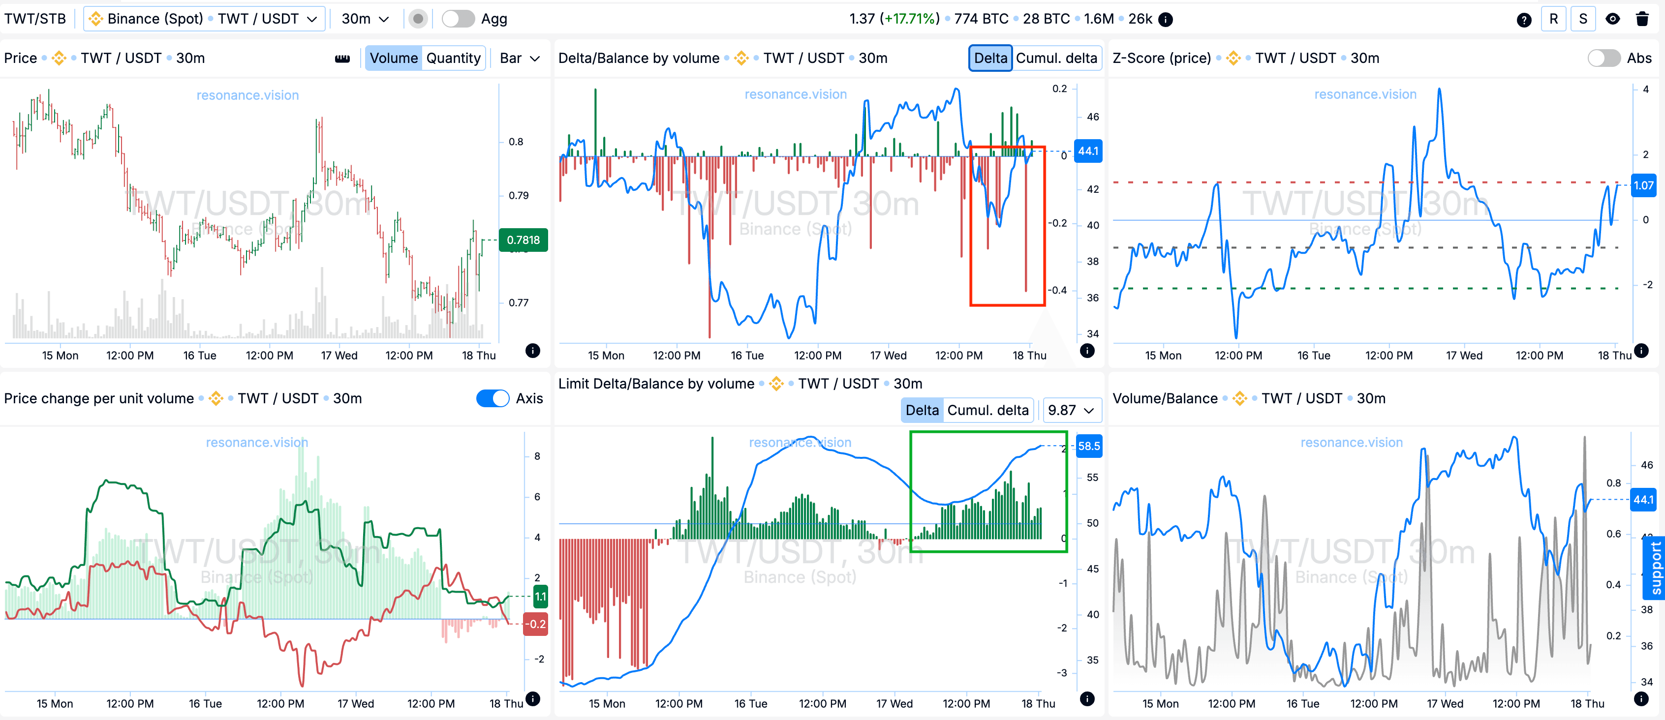This screenshot has width=1665, height=720.
Task: Click the Volume/Balance panel title
Action: pyautogui.click(x=1165, y=398)
